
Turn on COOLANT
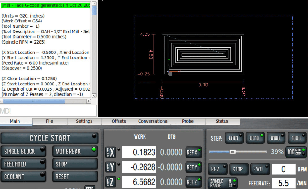[23, 177]
